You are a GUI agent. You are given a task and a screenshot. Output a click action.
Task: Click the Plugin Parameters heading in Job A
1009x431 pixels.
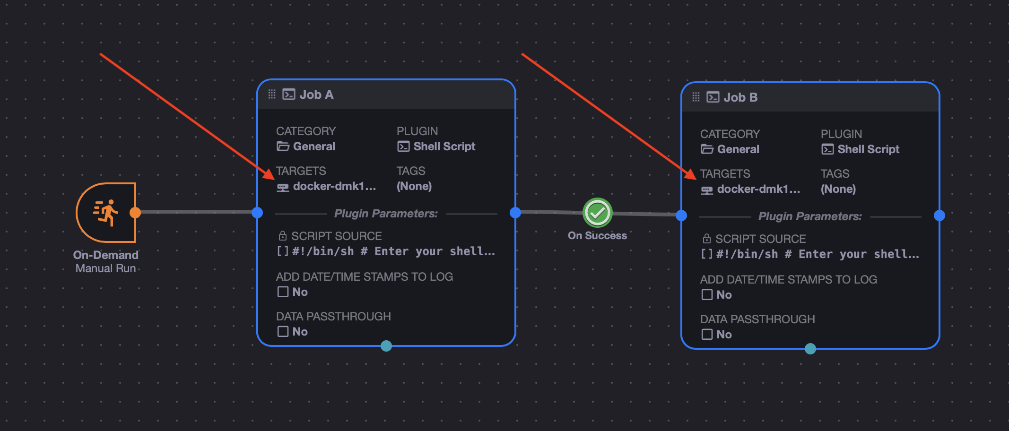point(386,214)
